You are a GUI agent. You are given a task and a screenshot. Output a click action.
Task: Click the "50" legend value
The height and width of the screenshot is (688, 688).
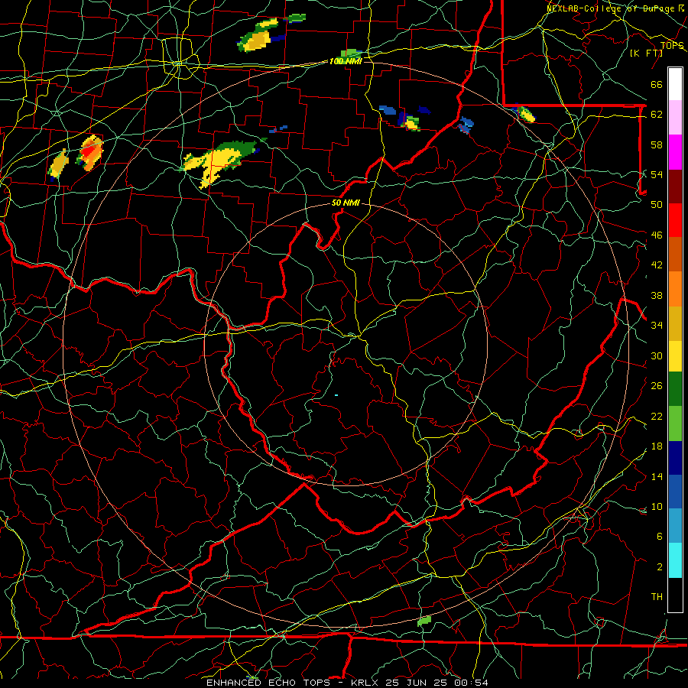(657, 204)
